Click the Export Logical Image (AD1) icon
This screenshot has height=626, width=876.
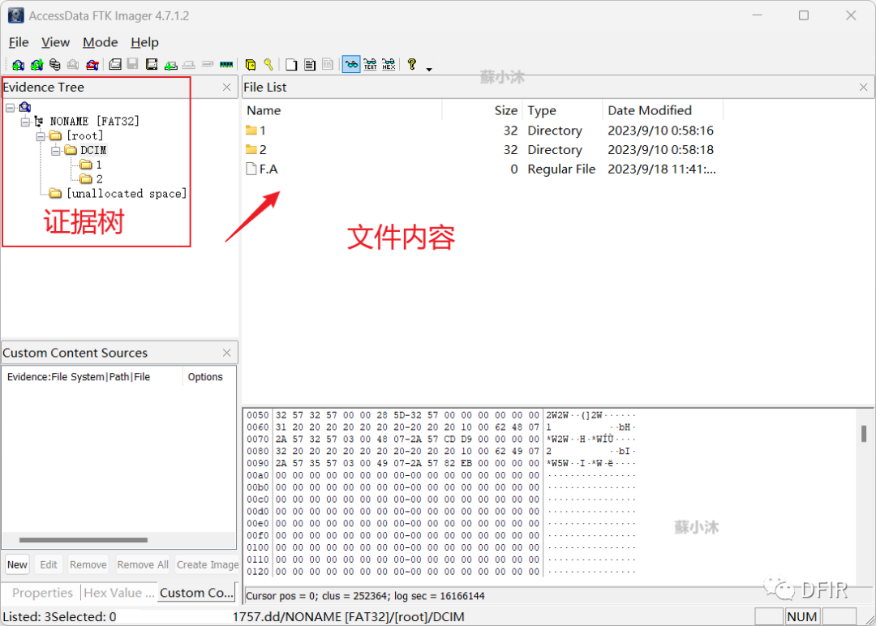[152, 65]
